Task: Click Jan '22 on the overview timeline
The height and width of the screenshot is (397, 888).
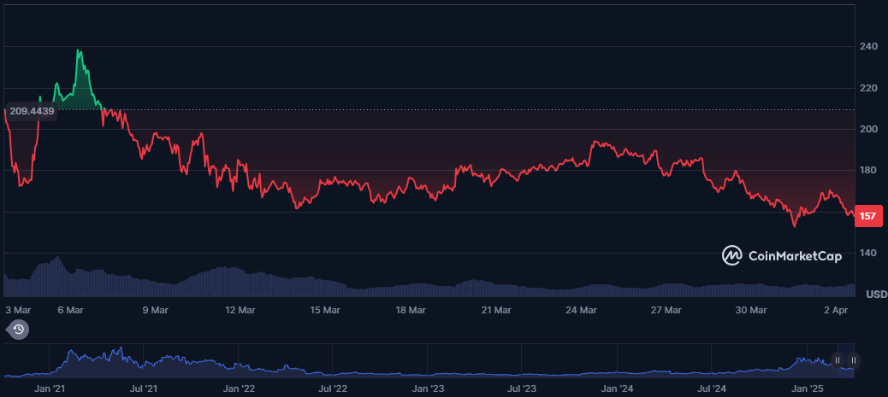Action: click(x=240, y=388)
